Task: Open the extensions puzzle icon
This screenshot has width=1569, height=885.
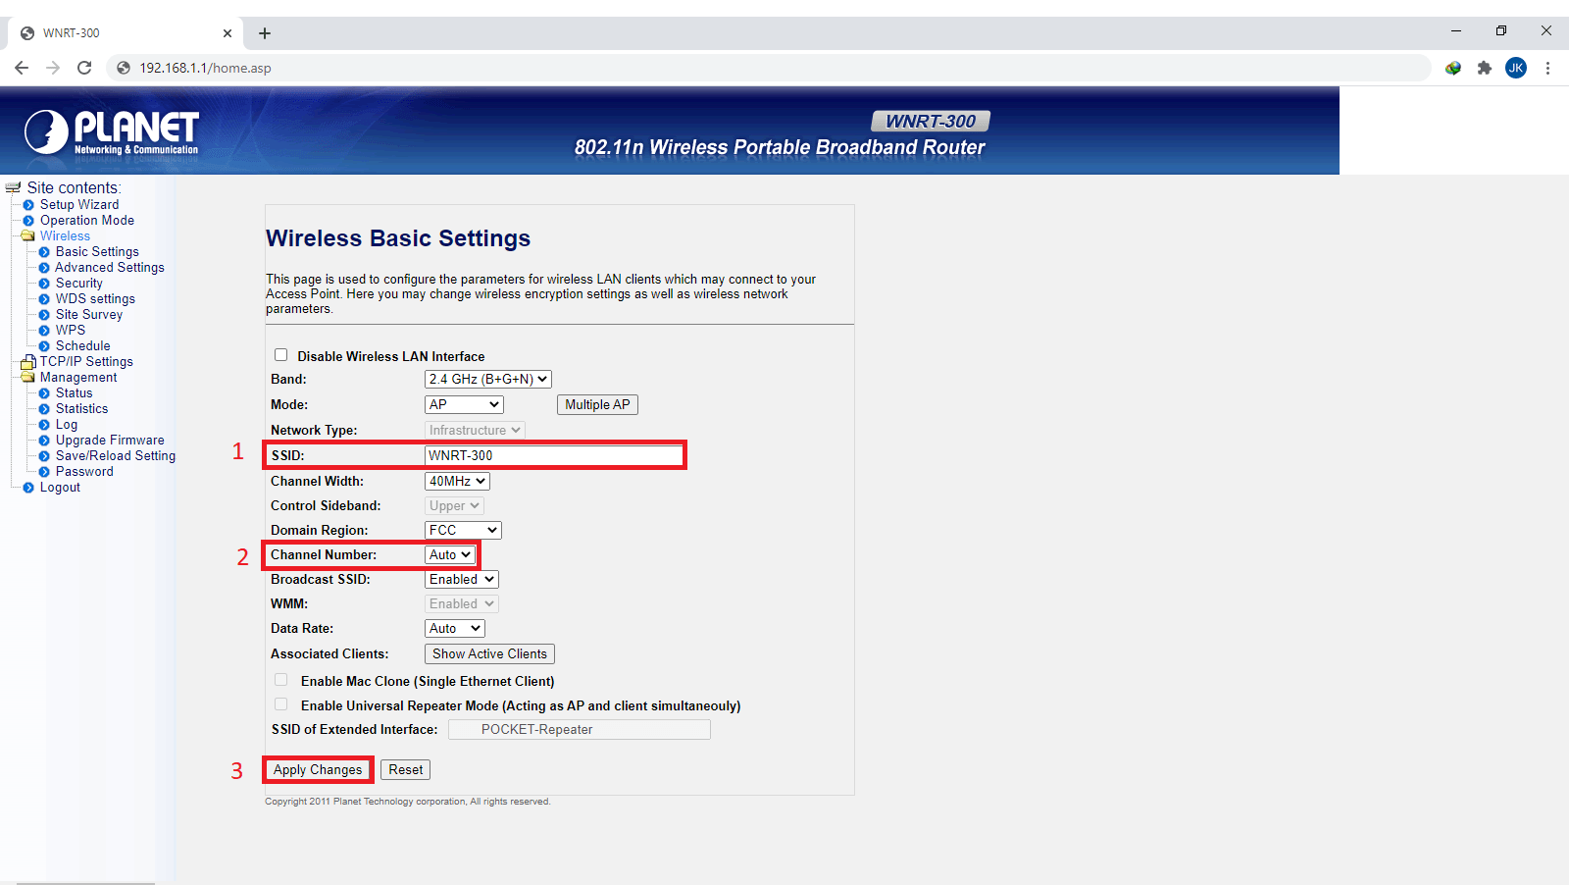Action: (1485, 68)
